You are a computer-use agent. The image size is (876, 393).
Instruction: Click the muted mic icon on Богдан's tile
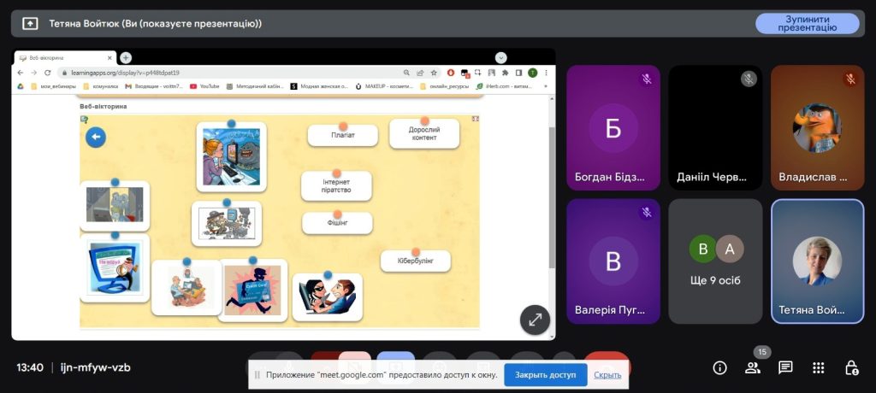point(647,79)
